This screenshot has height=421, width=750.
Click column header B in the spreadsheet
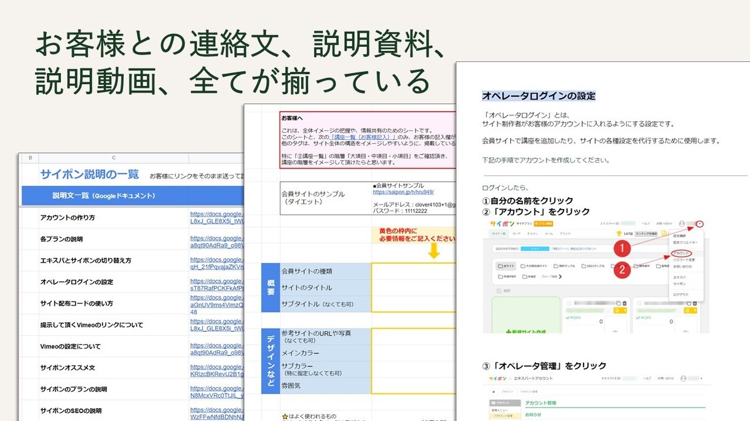[x=30, y=158]
